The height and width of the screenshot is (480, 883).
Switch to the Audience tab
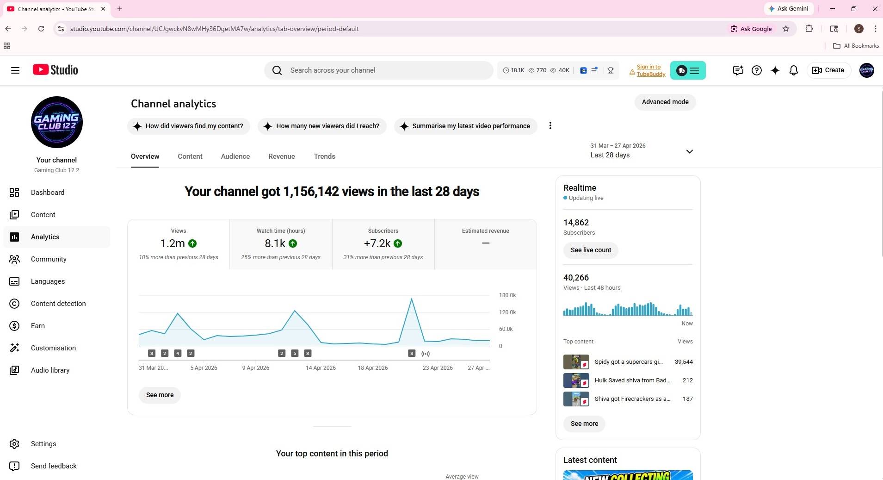[x=235, y=156]
